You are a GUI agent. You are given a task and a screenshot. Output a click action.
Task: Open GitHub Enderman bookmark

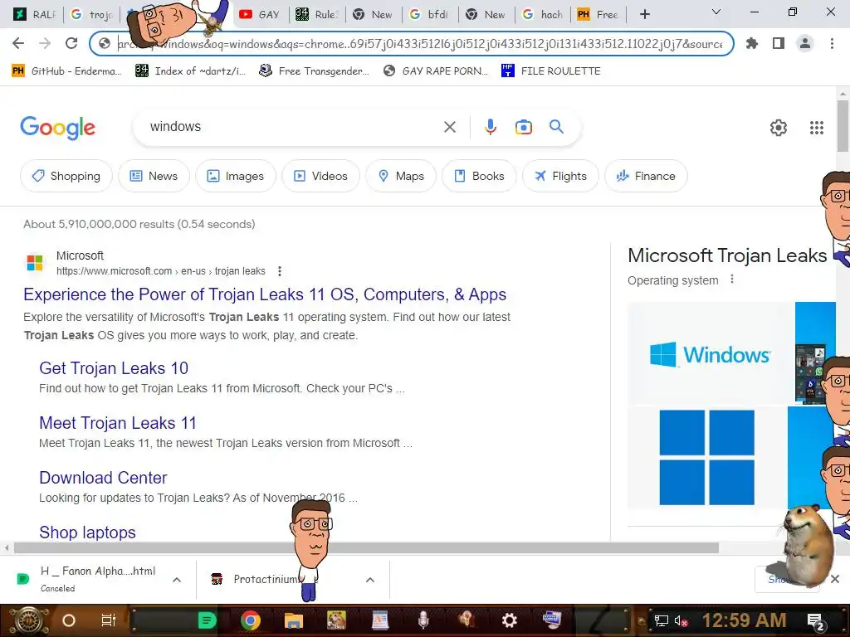pos(66,71)
